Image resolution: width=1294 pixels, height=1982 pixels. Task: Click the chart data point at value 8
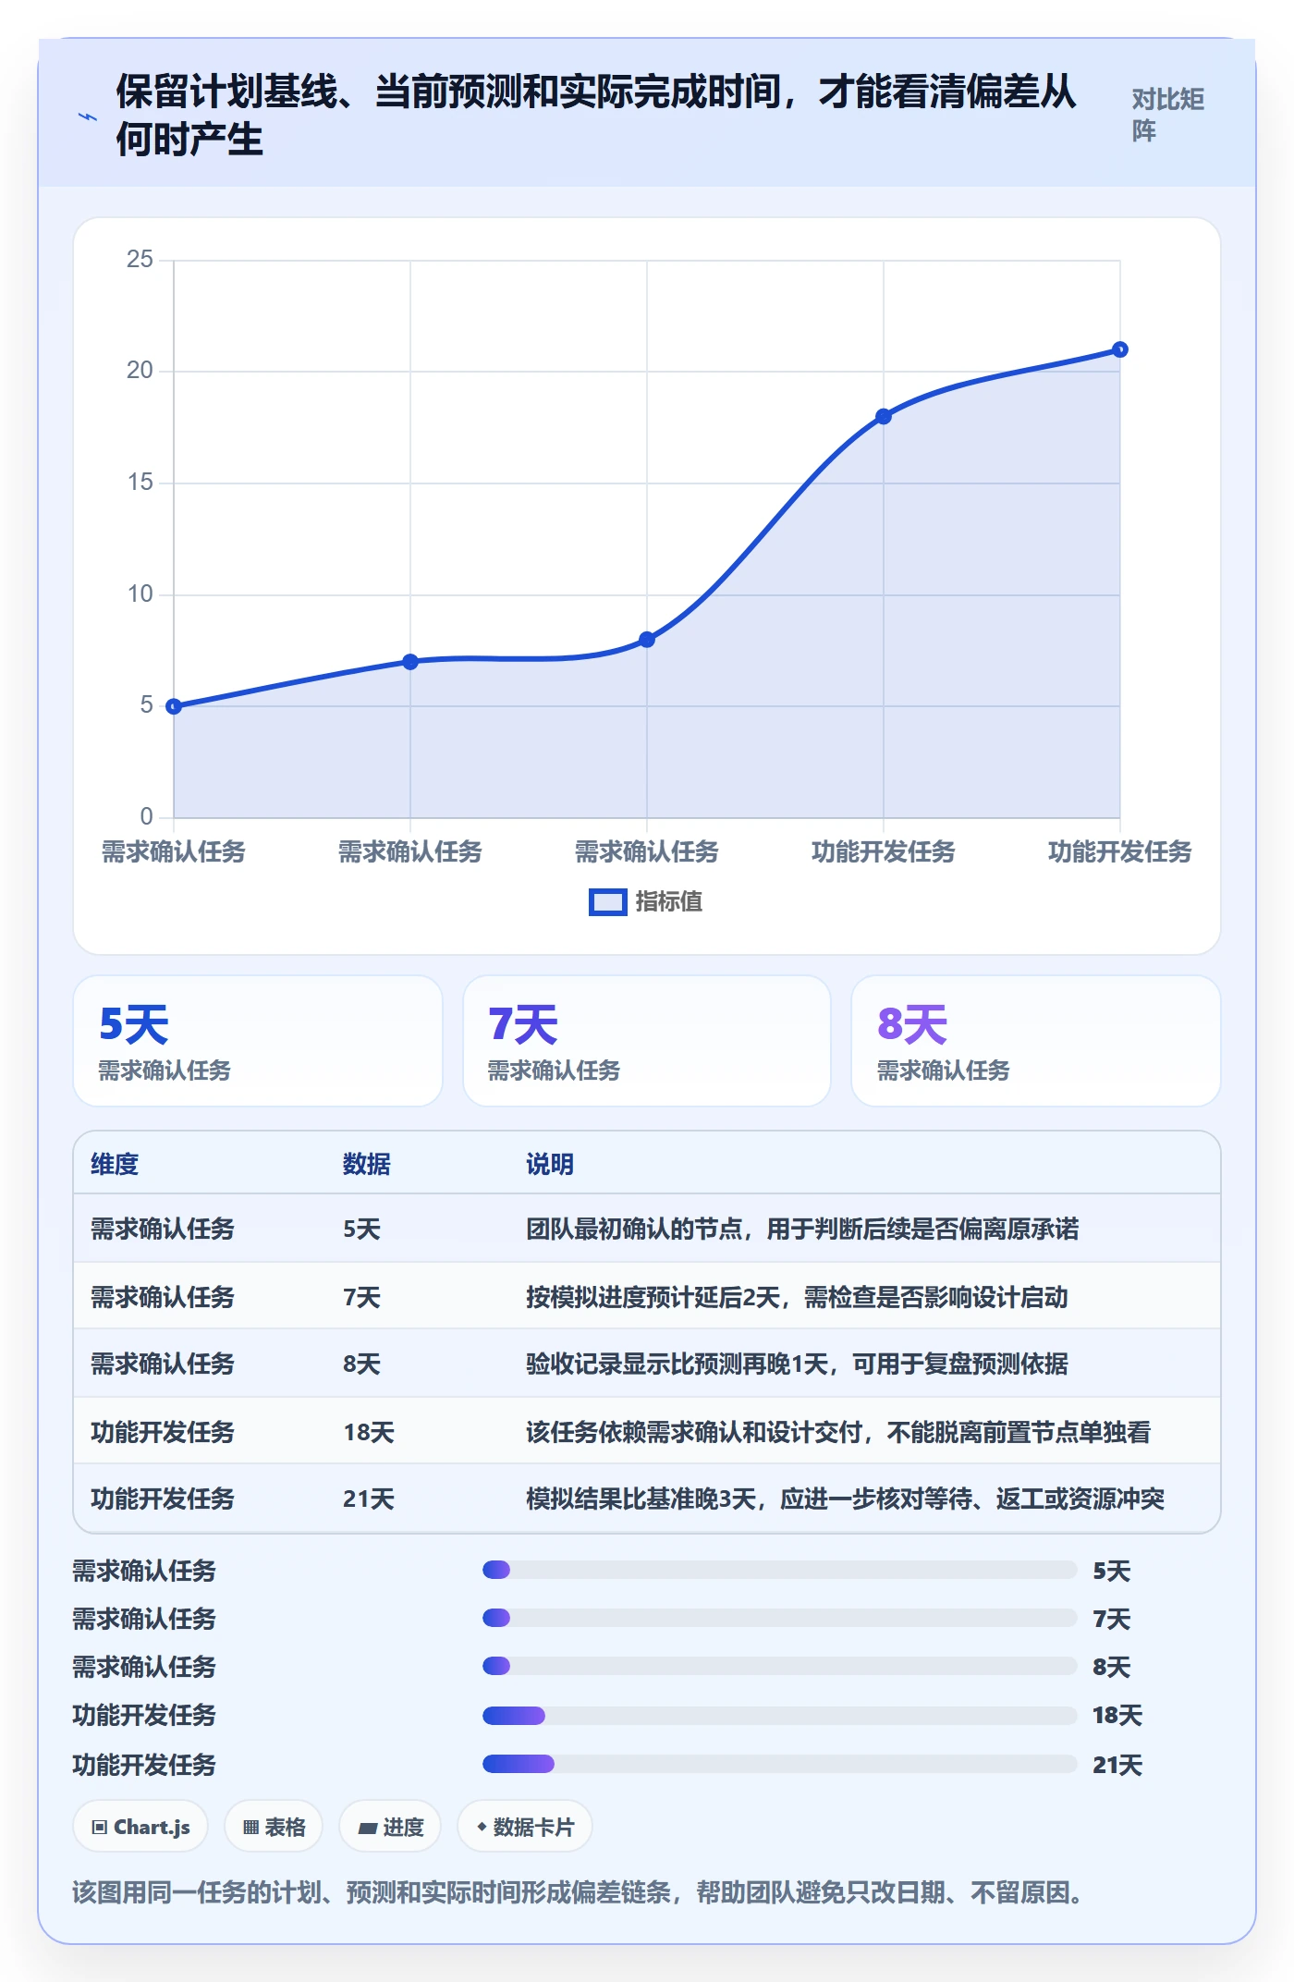[647, 640]
